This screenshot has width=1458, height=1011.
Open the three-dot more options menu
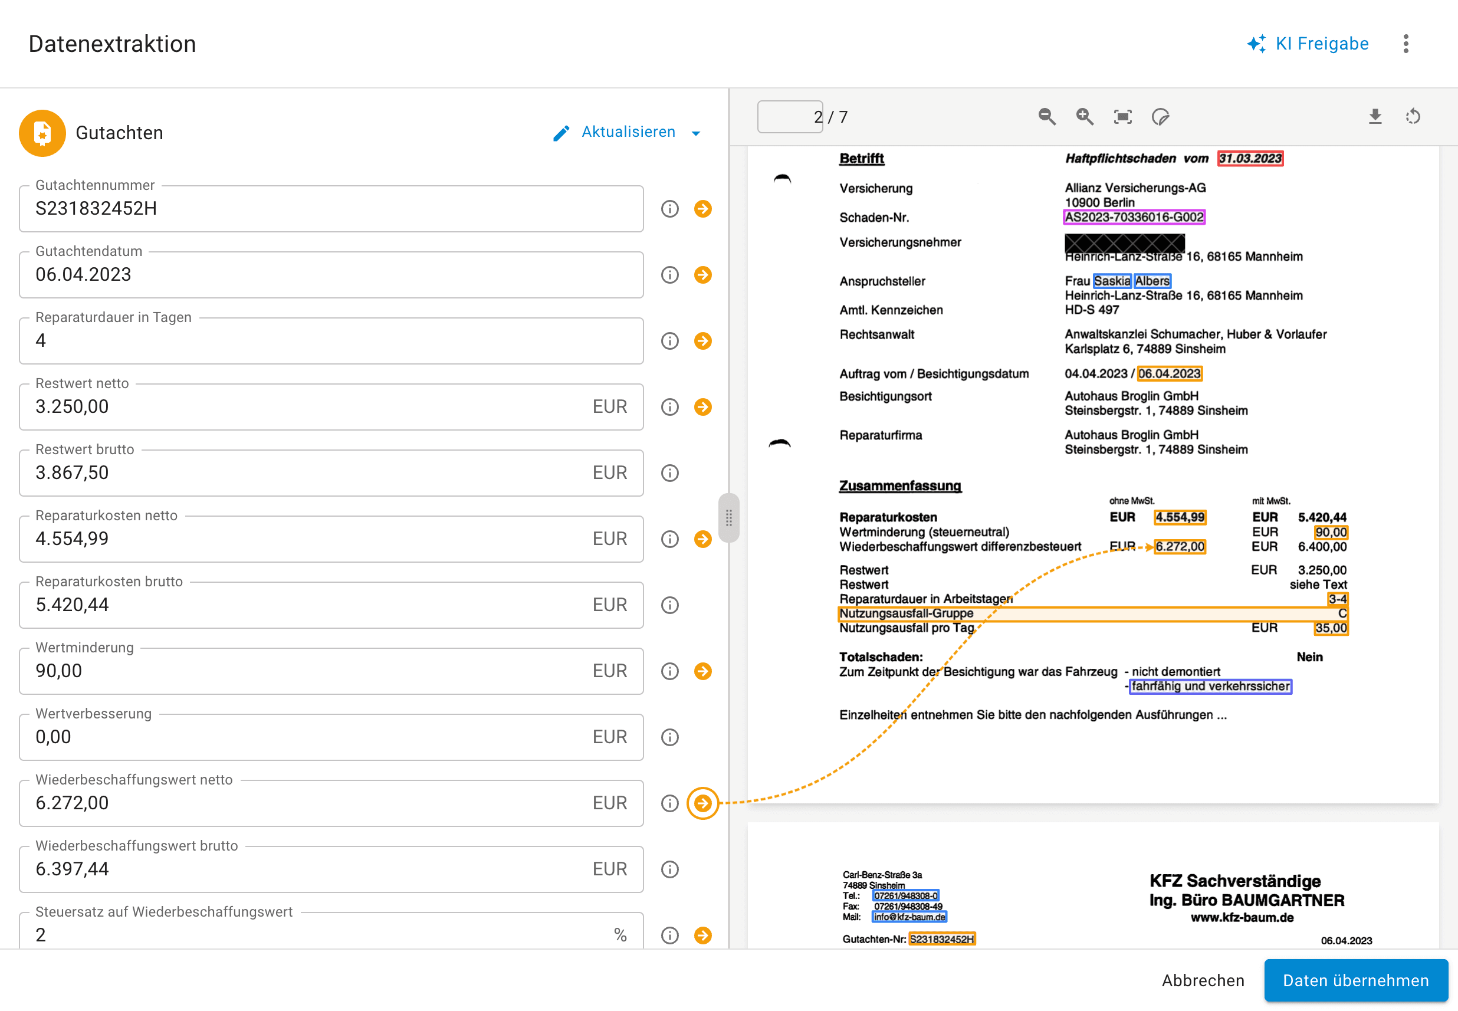1406,44
